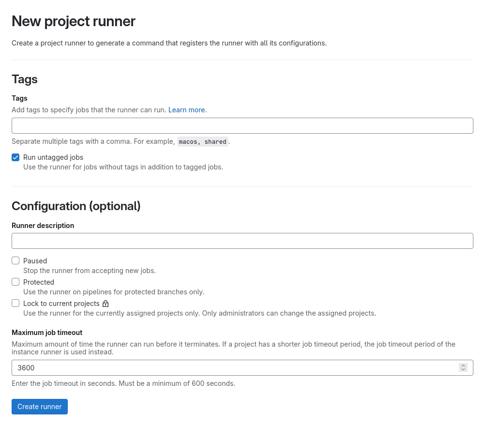The width and height of the screenshot is (485, 427).
Task: Click the 'Paused' label text
Action: pyautogui.click(x=35, y=260)
